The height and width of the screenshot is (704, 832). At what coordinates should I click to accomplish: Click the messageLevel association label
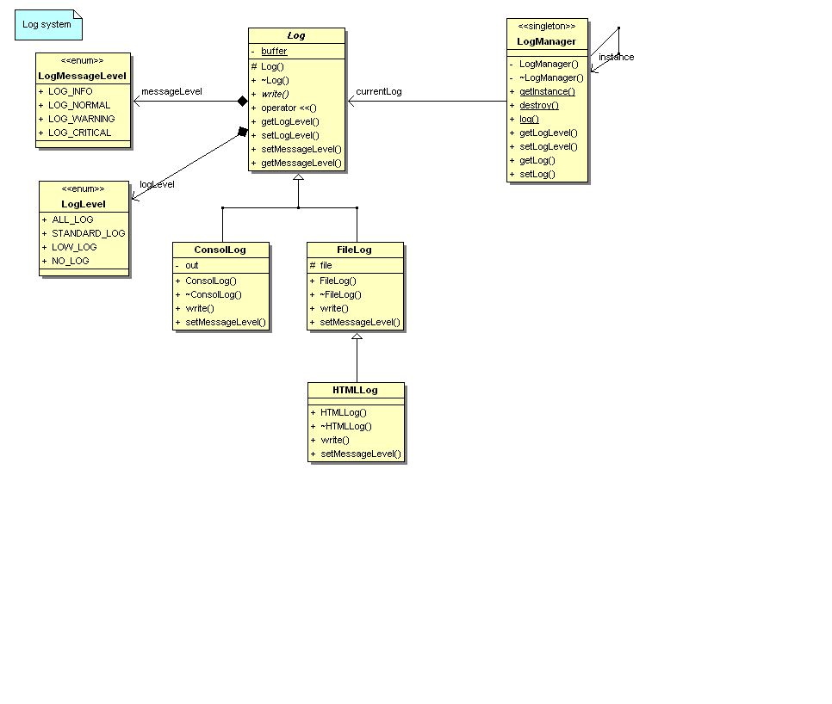click(x=171, y=91)
